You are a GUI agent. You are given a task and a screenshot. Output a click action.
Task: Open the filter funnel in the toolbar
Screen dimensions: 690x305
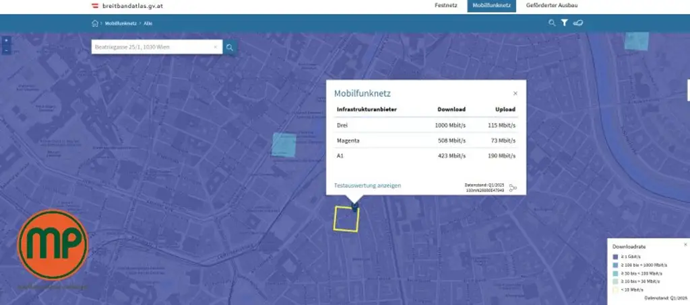point(565,23)
